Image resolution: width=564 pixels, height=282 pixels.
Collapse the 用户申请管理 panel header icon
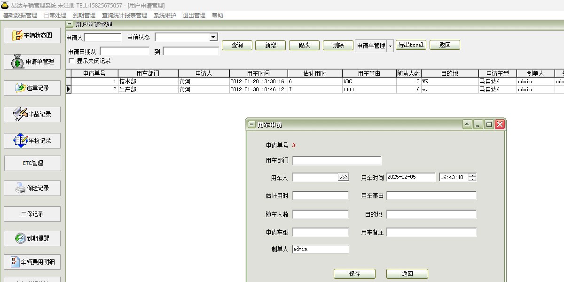[70, 24]
